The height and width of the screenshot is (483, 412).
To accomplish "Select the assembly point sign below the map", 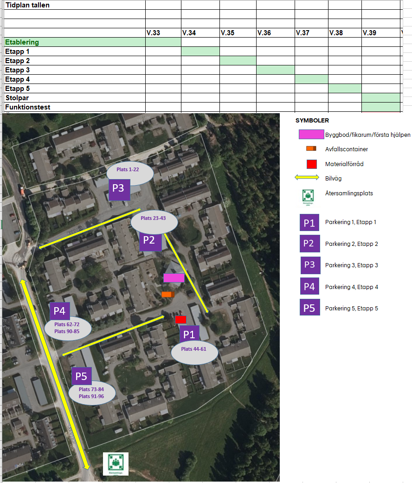I will click(116, 464).
